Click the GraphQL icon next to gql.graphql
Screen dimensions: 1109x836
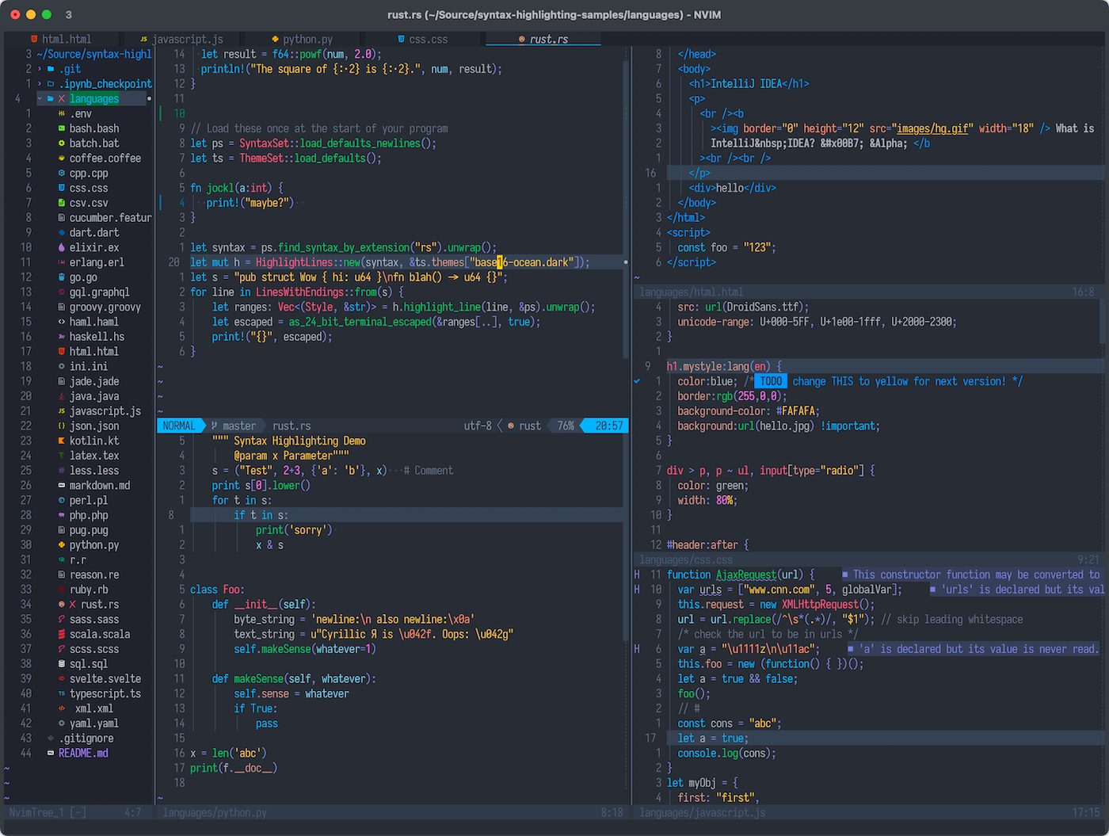pos(62,292)
